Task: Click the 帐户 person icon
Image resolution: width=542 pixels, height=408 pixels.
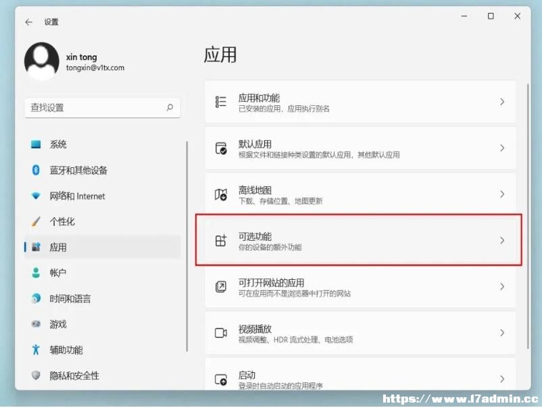Action: [x=36, y=273]
